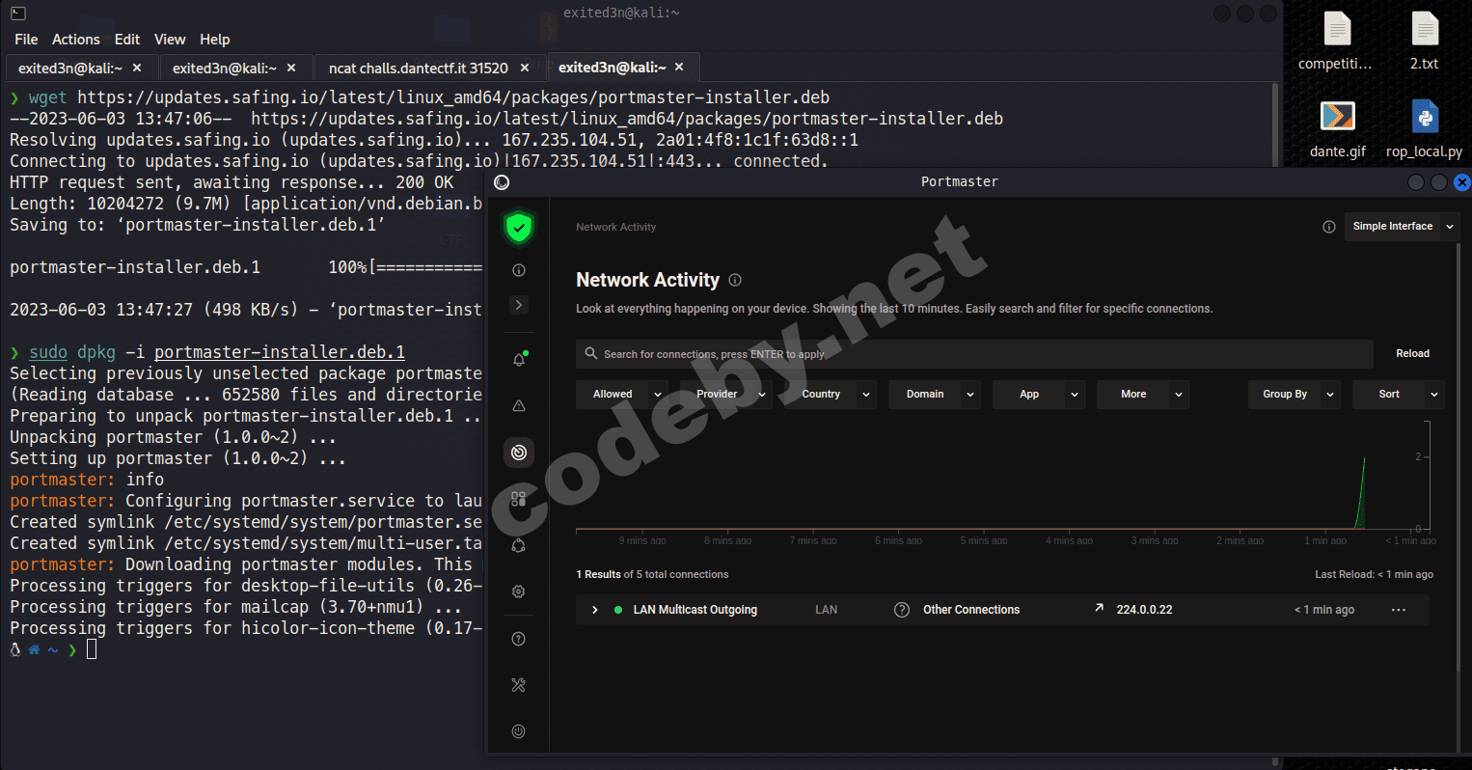
Task: Open the Country filter dropdown
Action: 830,394
